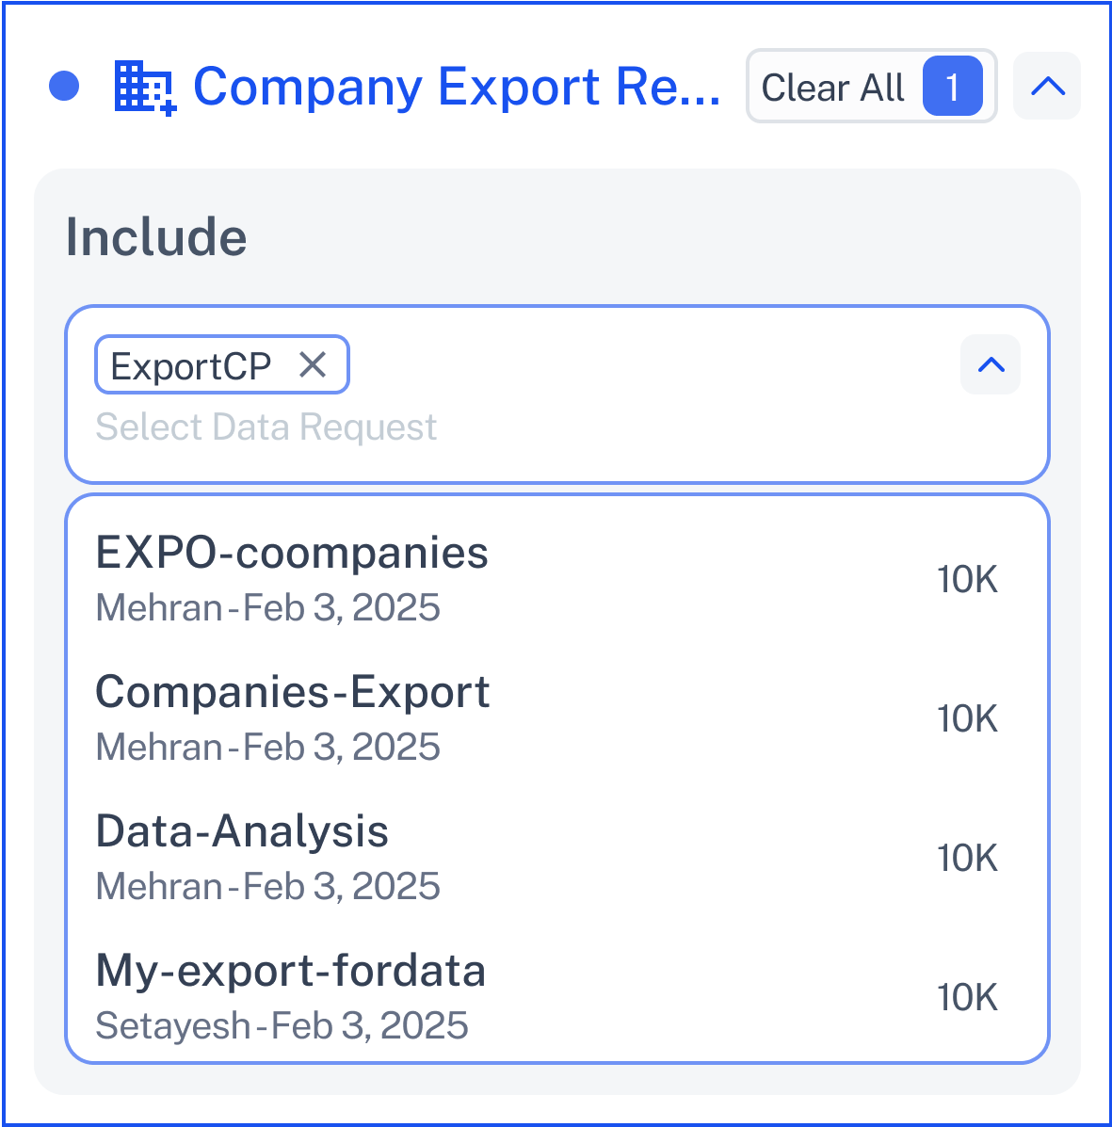Click the Company Export Re... title link

coord(458,87)
